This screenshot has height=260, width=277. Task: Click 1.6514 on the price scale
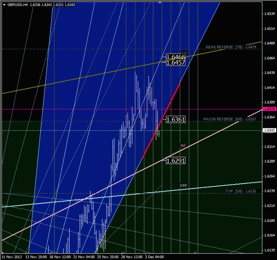[269, 29]
